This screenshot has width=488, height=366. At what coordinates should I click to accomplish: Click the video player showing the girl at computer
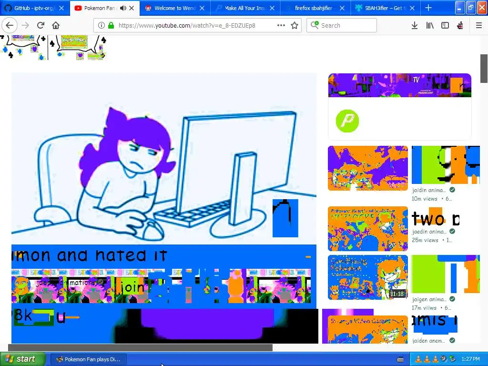(x=164, y=159)
